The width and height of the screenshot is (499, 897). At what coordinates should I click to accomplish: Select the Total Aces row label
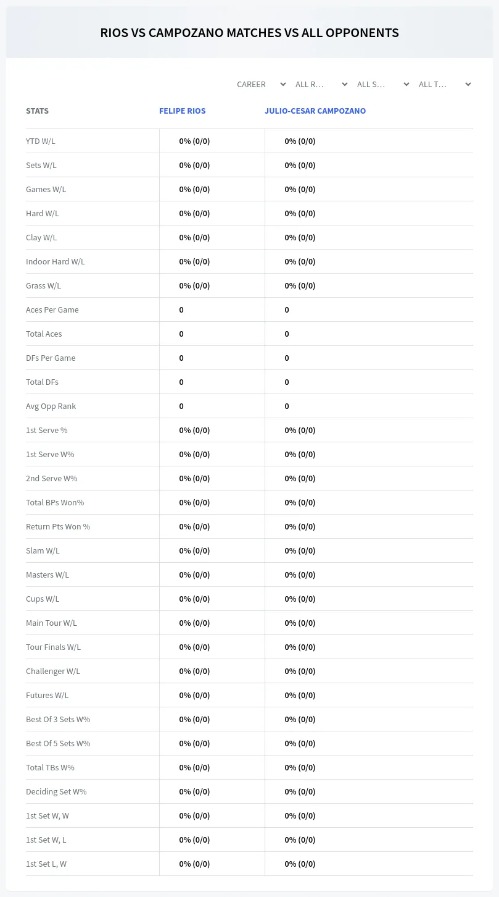[44, 334]
